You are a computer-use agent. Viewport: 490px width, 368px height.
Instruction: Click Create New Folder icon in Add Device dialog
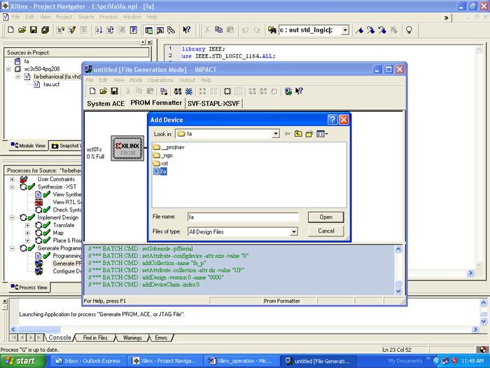point(309,134)
